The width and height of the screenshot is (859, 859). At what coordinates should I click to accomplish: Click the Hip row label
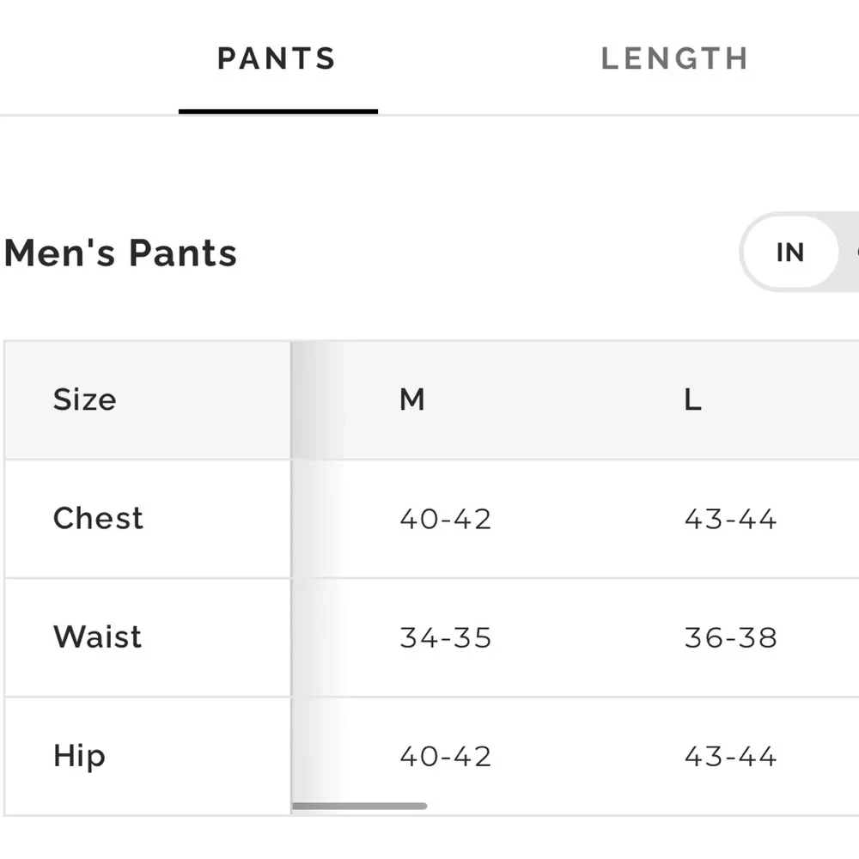(79, 756)
